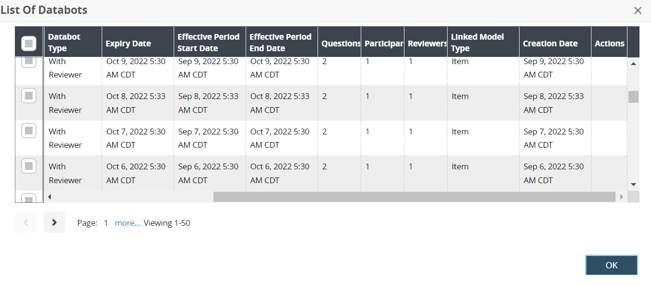Go to the next page of results
The width and height of the screenshot is (651, 286).
point(54,222)
